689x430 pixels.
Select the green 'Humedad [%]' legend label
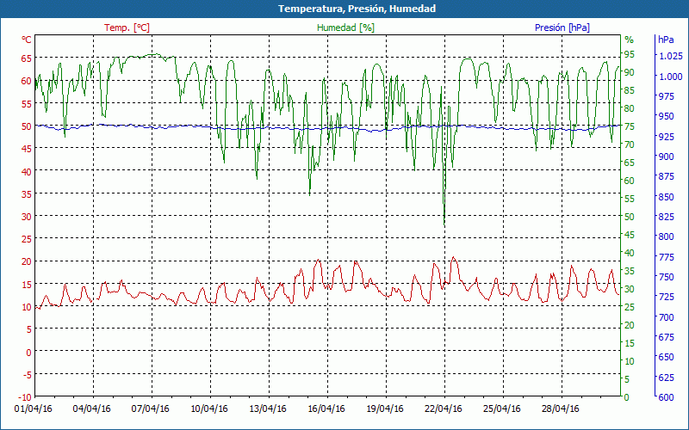point(346,28)
